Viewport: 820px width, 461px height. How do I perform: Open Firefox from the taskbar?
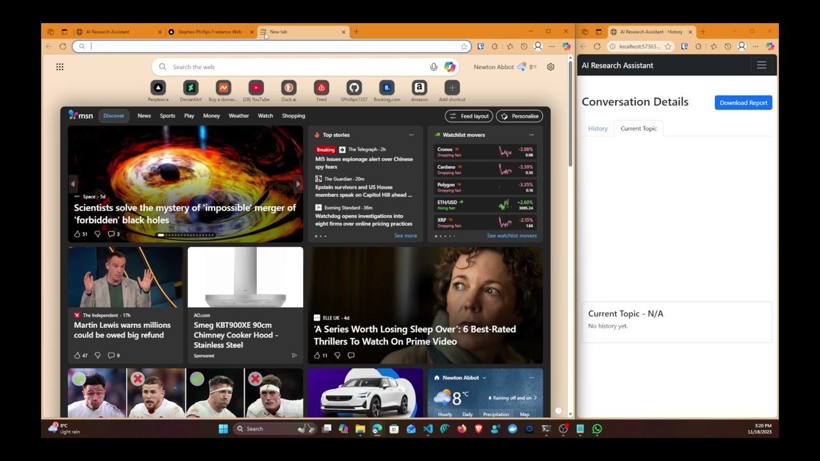pyautogui.click(x=462, y=429)
